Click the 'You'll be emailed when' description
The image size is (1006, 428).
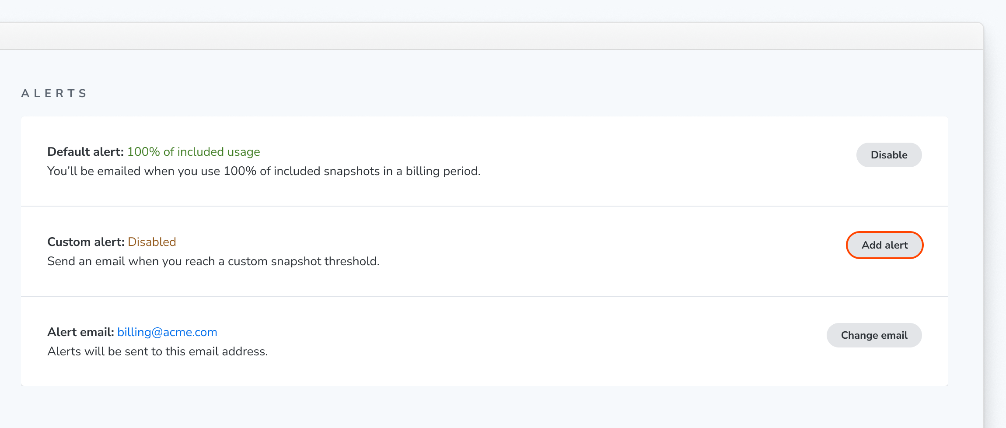pos(264,171)
